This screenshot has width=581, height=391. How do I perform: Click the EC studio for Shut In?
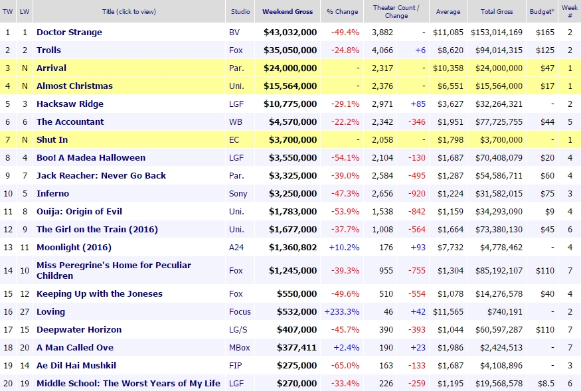(234, 139)
